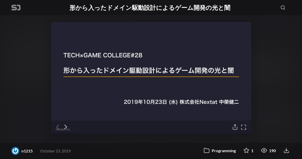Open the Speaker Deck home logo
Screen dimensions: 302x159
16,8
